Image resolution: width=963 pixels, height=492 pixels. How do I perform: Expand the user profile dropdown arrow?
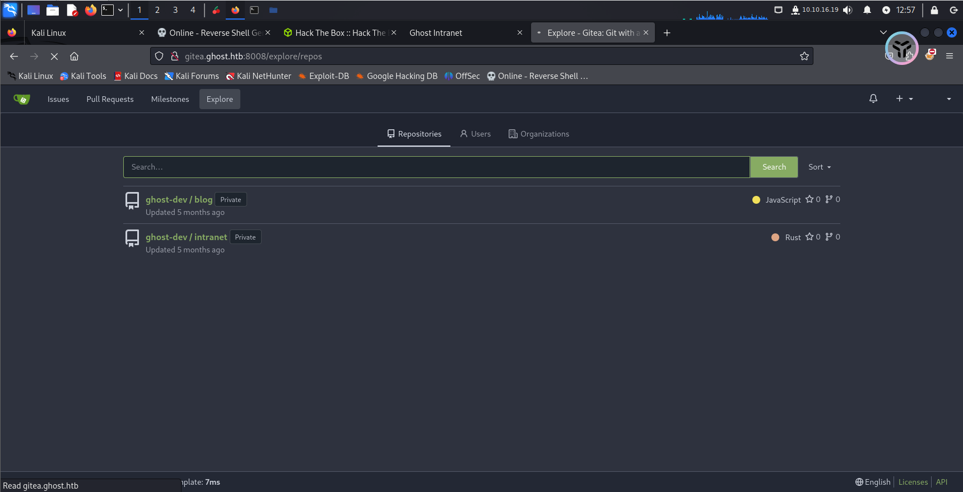[948, 99]
